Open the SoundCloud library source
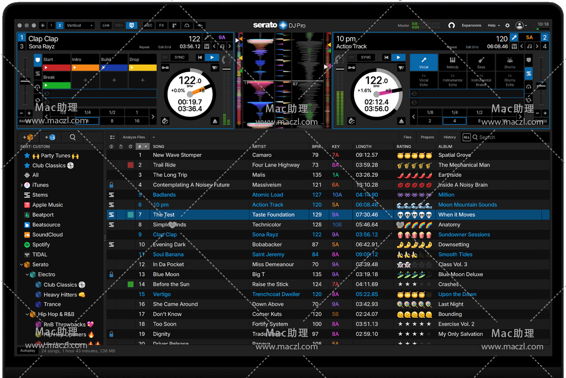Viewport: 566px width, 378px height. tap(47, 235)
